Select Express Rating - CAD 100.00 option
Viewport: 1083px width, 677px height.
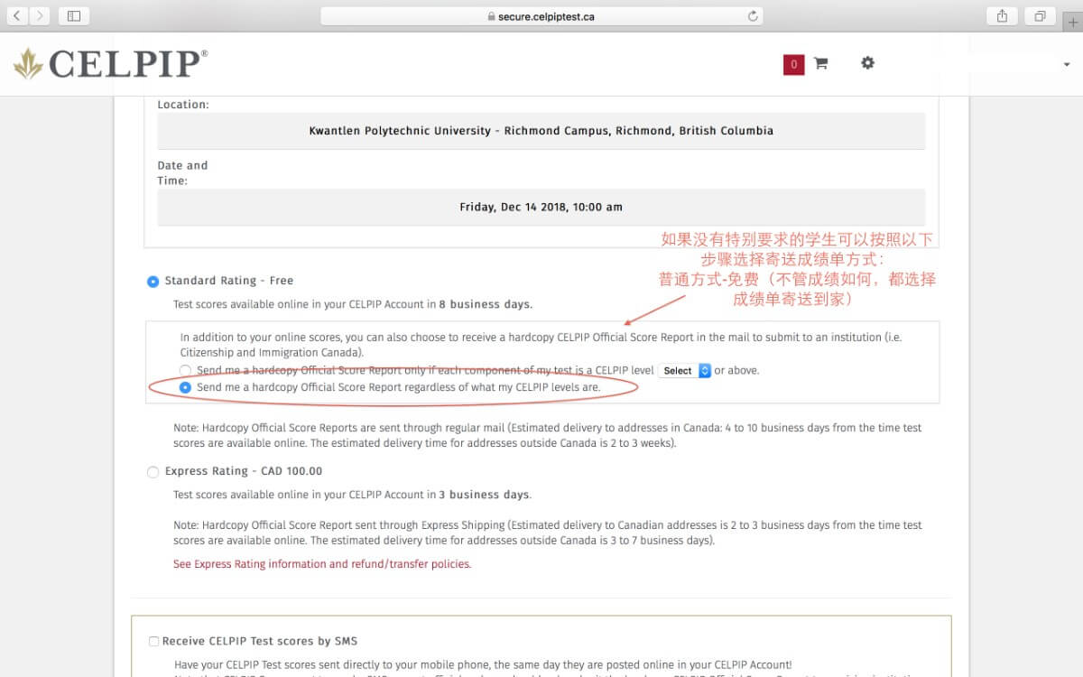[x=153, y=472]
